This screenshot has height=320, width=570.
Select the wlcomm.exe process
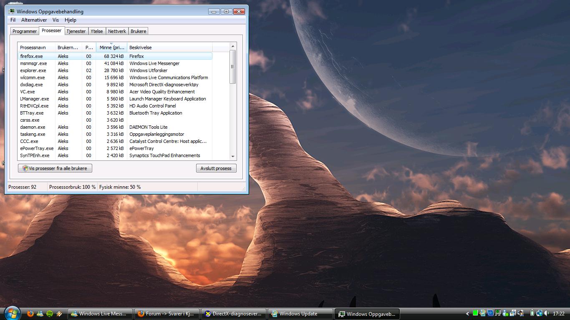[x=115, y=77]
